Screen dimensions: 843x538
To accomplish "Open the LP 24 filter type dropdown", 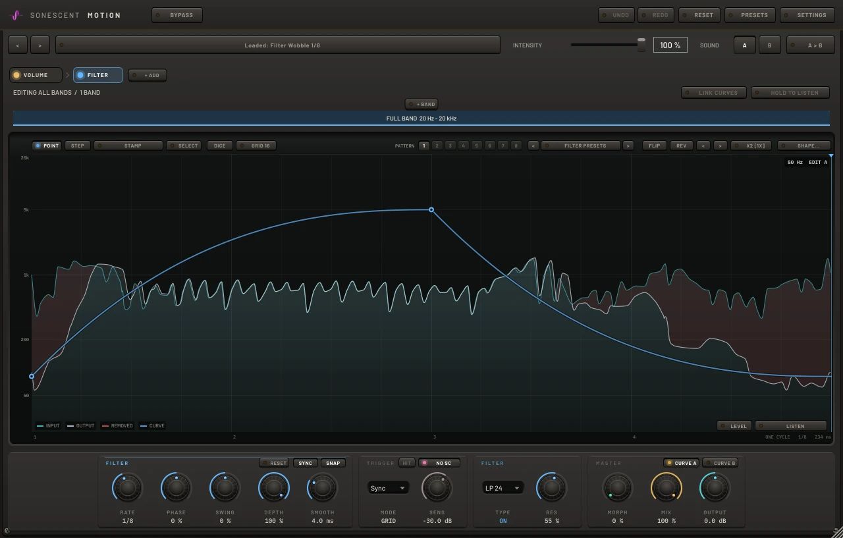I will [x=503, y=488].
